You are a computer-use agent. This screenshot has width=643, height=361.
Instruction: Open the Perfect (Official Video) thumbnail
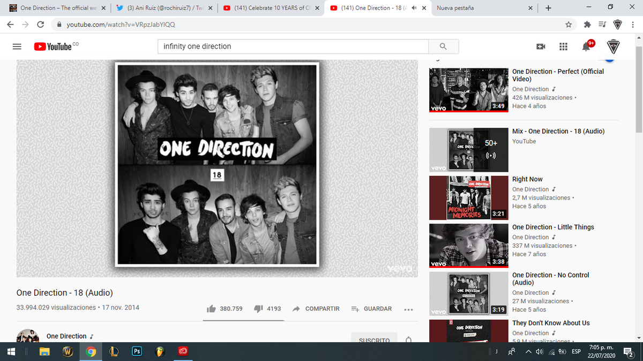point(469,90)
